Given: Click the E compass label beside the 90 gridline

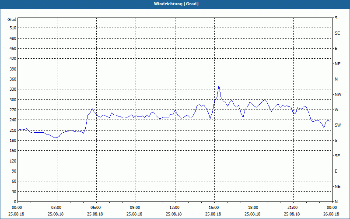Looking at the screenshot, I should coord(336,171).
